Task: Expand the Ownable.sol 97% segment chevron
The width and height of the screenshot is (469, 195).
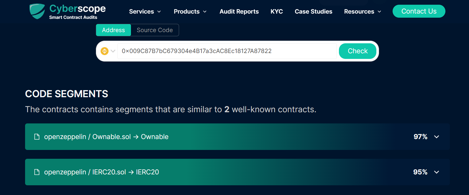Action: pyautogui.click(x=437, y=137)
